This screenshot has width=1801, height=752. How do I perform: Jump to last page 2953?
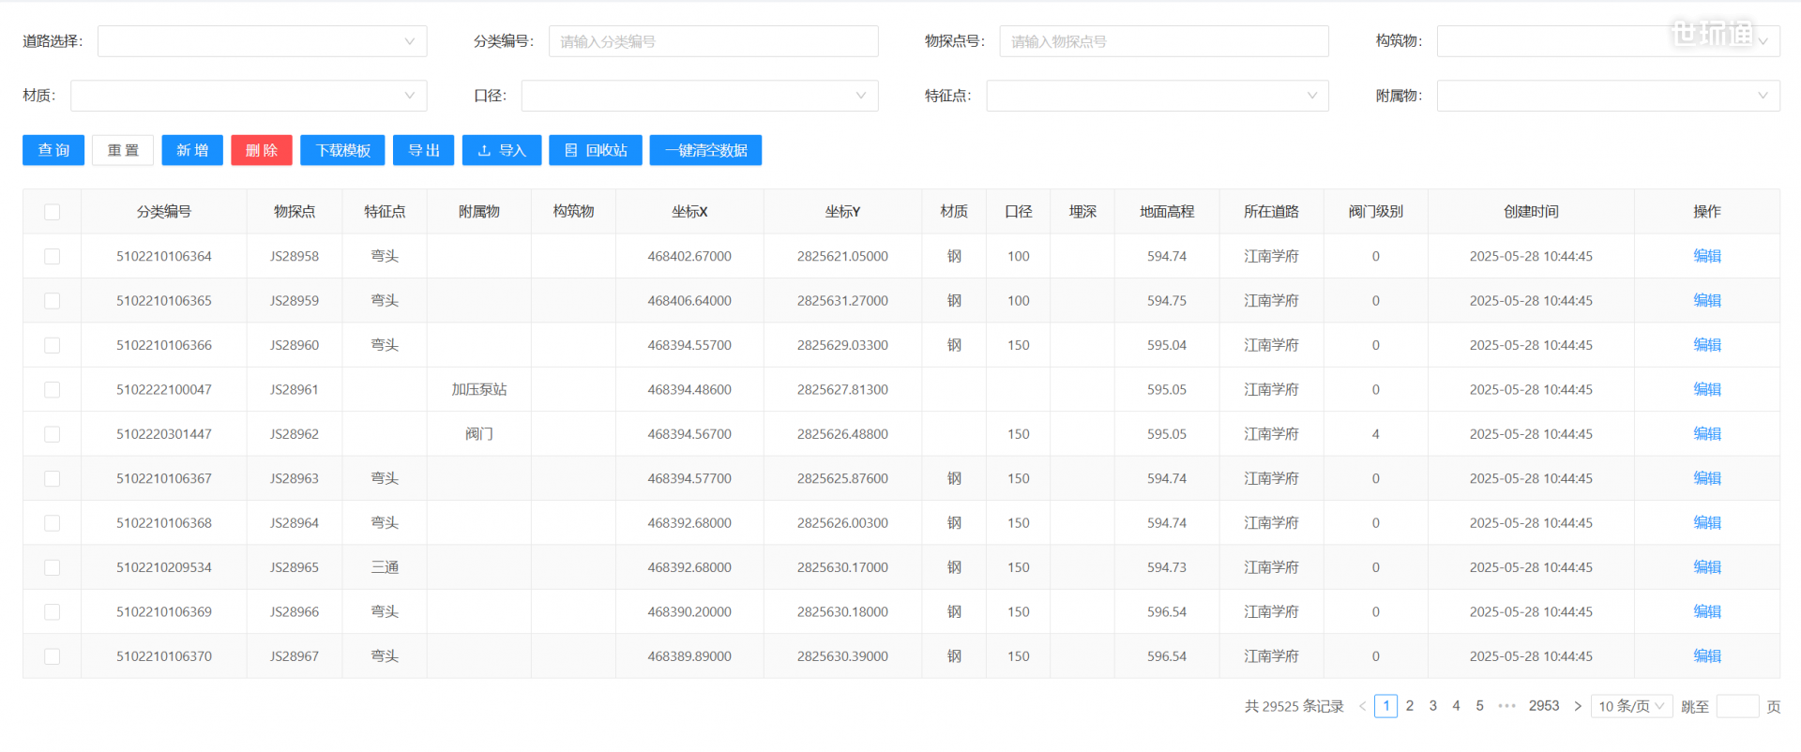coord(1544,706)
